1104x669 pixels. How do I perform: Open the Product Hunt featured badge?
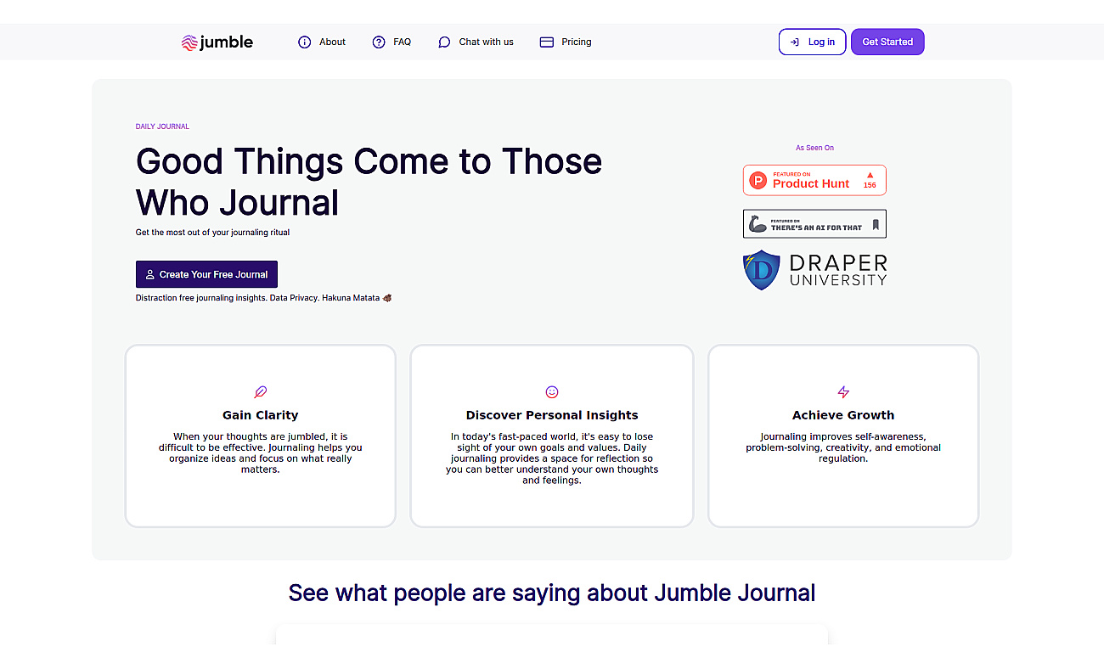click(814, 180)
